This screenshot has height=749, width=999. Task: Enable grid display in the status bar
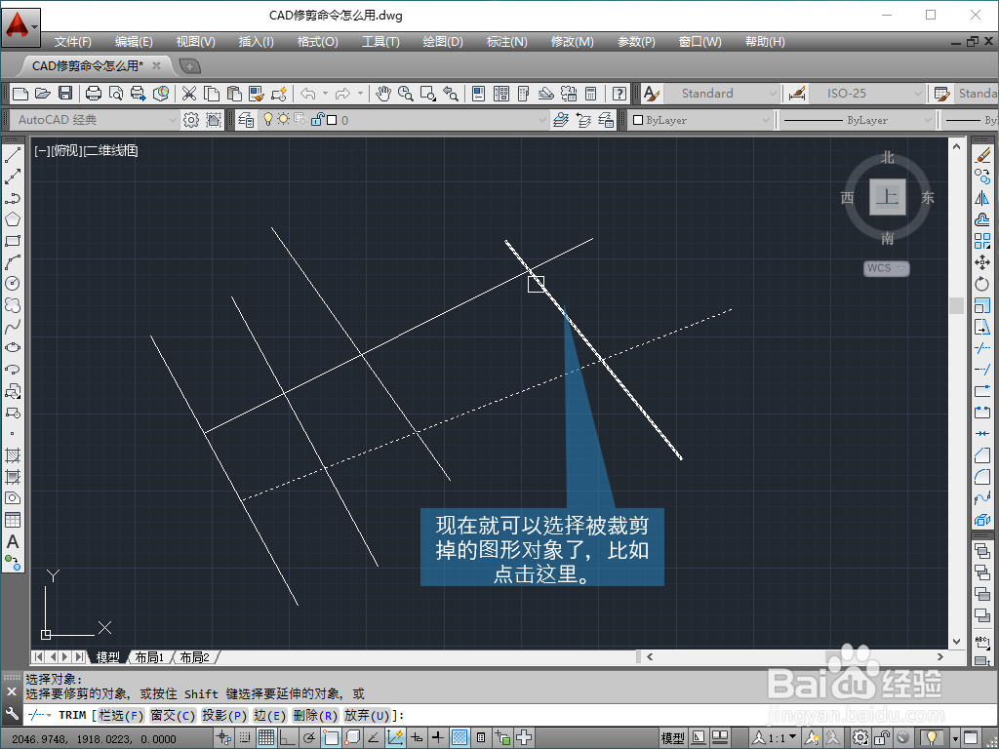coord(266,737)
